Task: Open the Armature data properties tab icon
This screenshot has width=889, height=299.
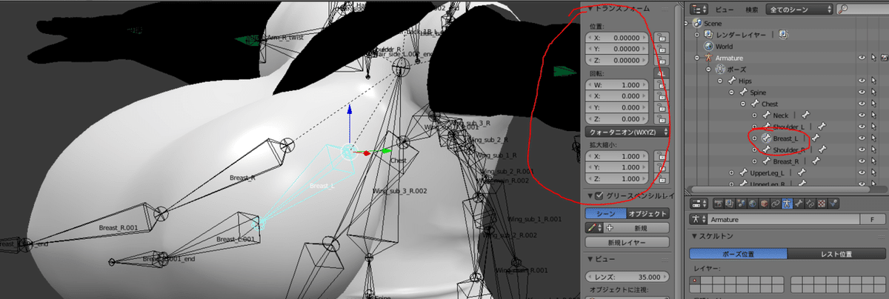Action: (x=788, y=204)
